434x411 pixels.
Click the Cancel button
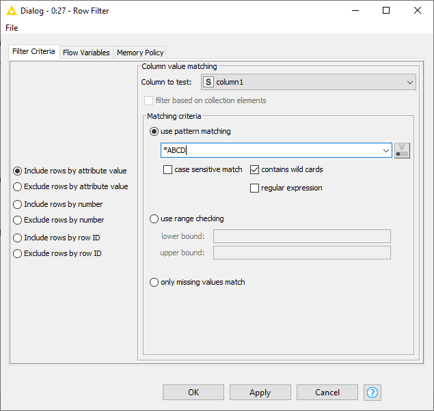tap(327, 392)
